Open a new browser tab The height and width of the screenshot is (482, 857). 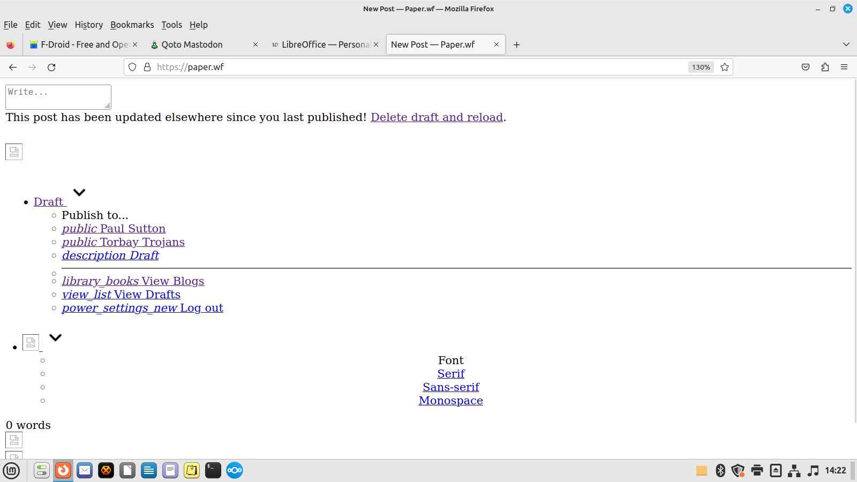click(516, 45)
